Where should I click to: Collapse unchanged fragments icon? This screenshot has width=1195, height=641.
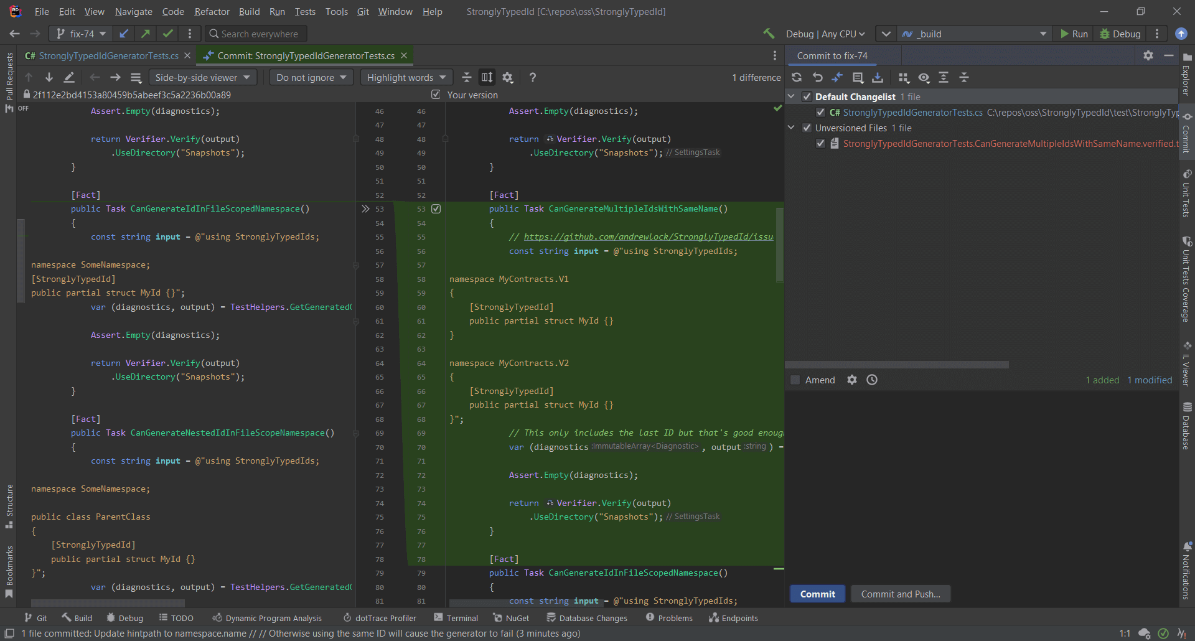(467, 77)
